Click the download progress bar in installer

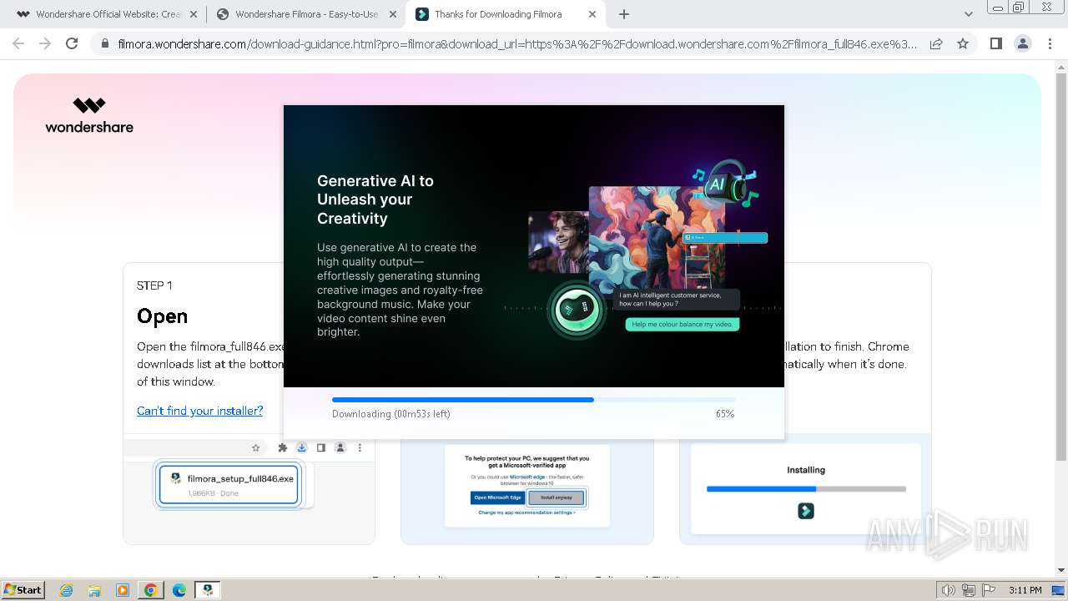(x=534, y=400)
